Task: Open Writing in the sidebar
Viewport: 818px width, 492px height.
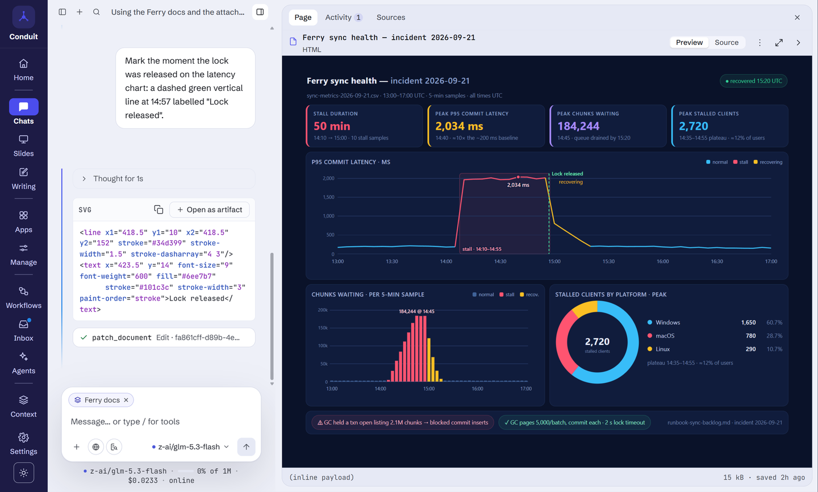Action: tap(23, 179)
